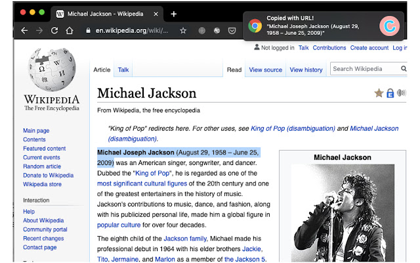Follow King of Pop (disambiguation) link
The height and width of the screenshot is (263, 420).
coord(293,129)
